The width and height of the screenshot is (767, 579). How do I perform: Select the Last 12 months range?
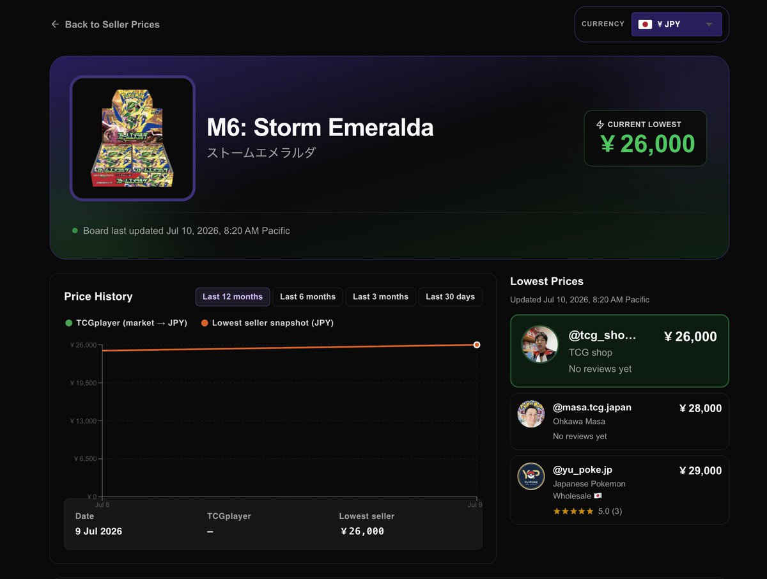pos(233,297)
